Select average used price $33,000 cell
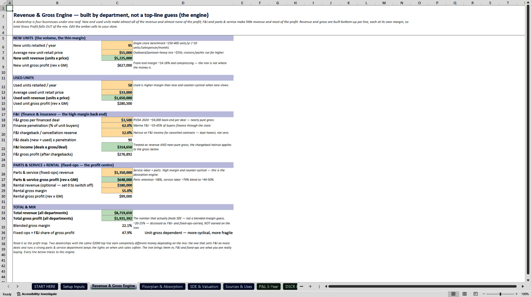The width and height of the screenshot is (531, 297). point(117,92)
